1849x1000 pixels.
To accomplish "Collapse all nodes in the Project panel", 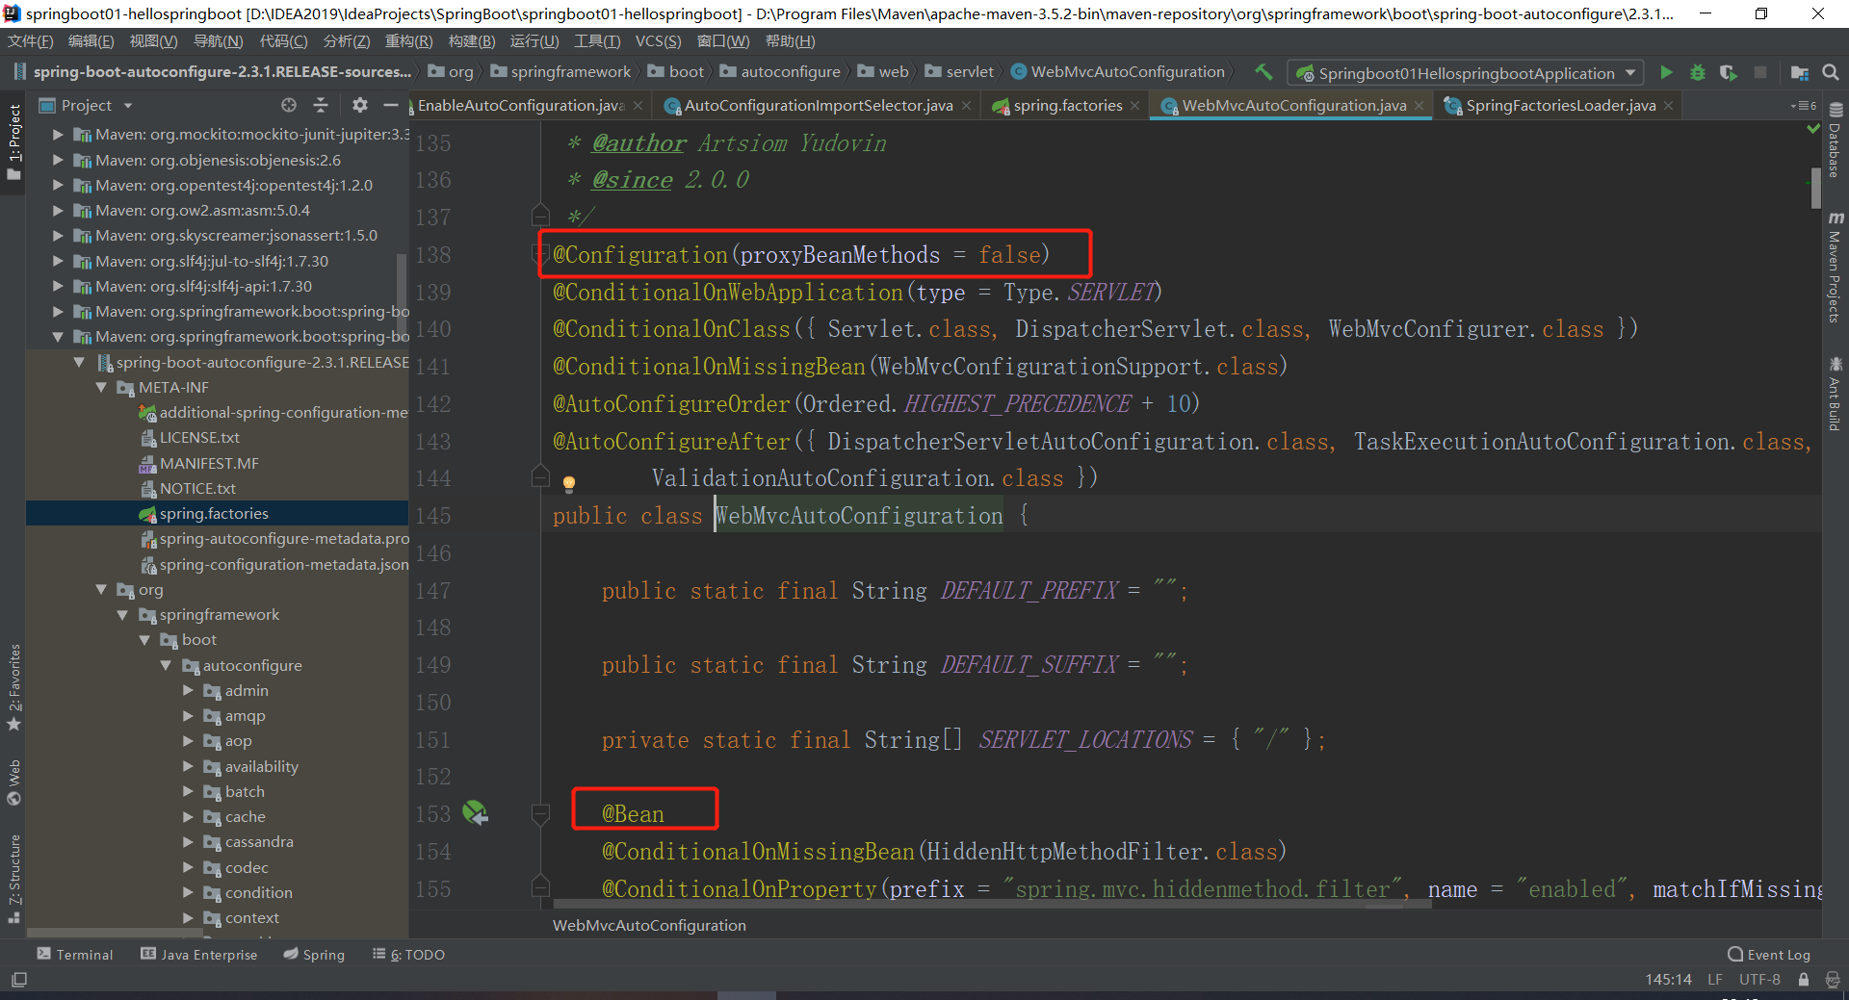I will pyautogui.click(x=321, y=105).
